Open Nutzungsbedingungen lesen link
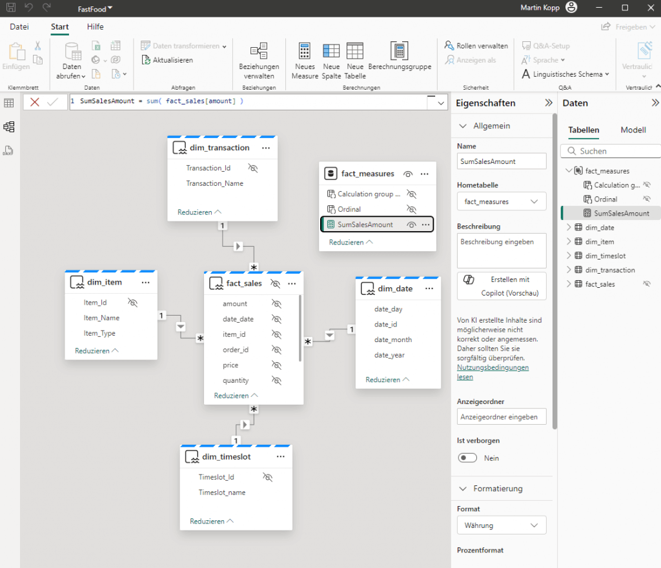 coord(493,372)
